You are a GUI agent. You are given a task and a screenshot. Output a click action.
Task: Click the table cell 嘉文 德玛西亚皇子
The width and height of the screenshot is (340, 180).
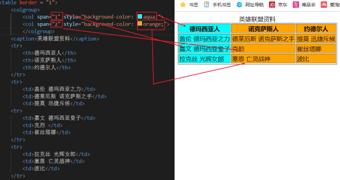[204, 49]
